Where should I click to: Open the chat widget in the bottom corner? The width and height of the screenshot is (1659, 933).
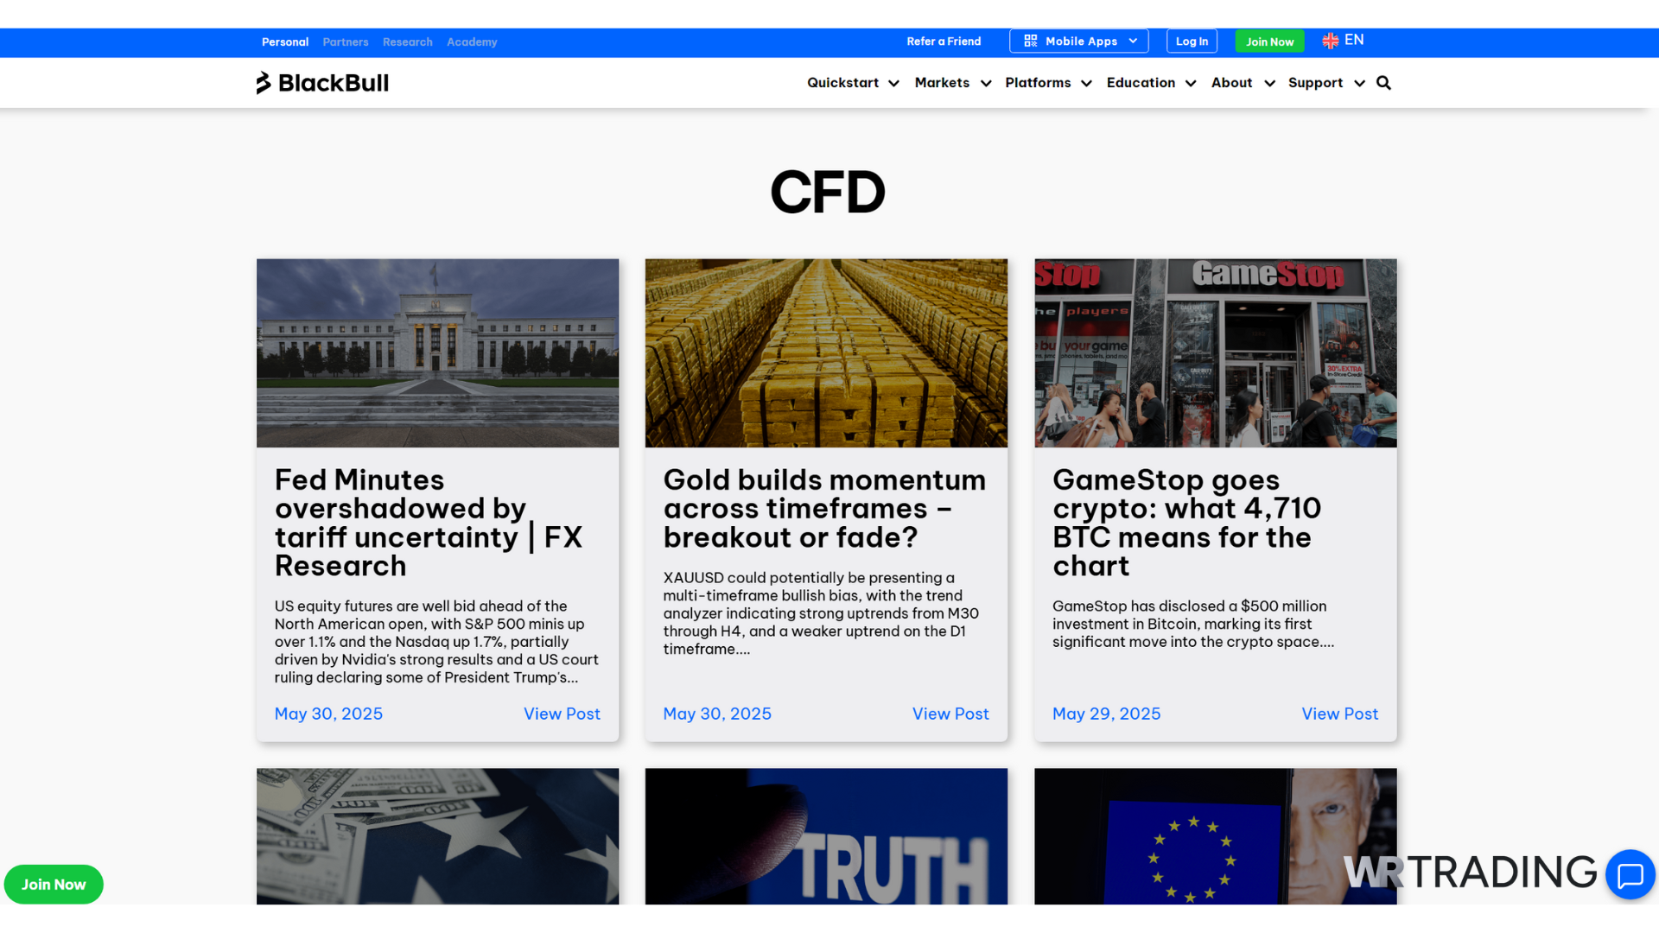coord(1630,875)
